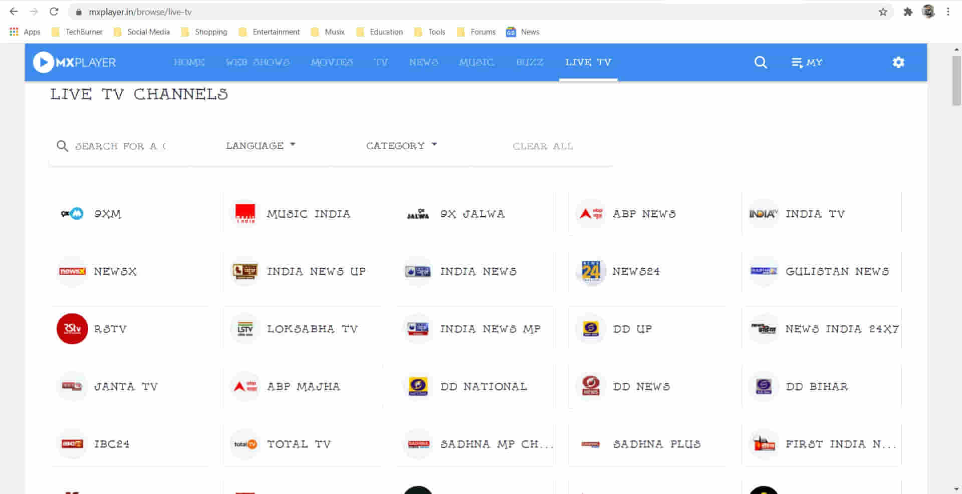
Task: Click the First India News logo
Action: tap(764, 444)
